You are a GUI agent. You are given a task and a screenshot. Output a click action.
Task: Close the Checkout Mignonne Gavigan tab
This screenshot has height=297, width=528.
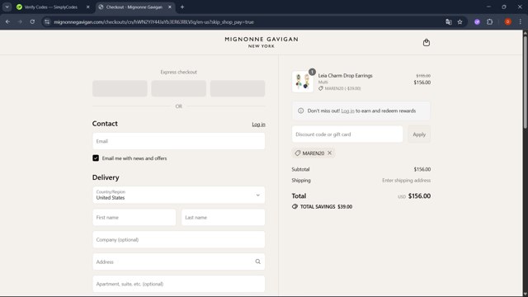tap(170, 7)
